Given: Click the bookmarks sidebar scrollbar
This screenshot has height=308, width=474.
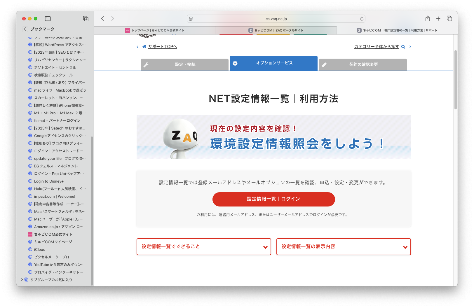Looking at the screenshot, I should 92,211.
